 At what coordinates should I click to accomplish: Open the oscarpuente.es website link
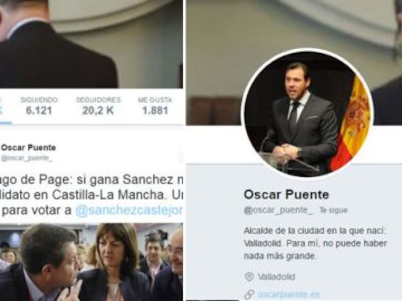[x=288, y=295]
